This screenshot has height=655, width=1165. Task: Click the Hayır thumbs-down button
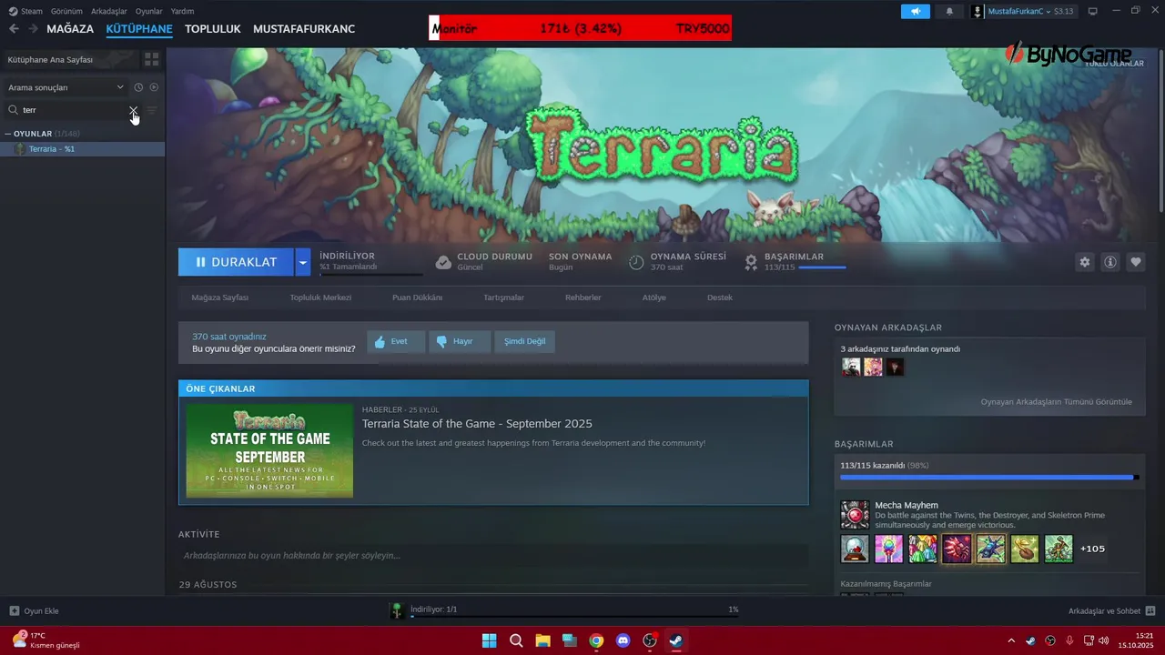(460, 342)
